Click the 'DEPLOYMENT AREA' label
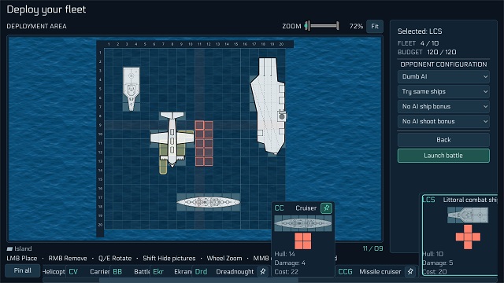 (37, 26)
